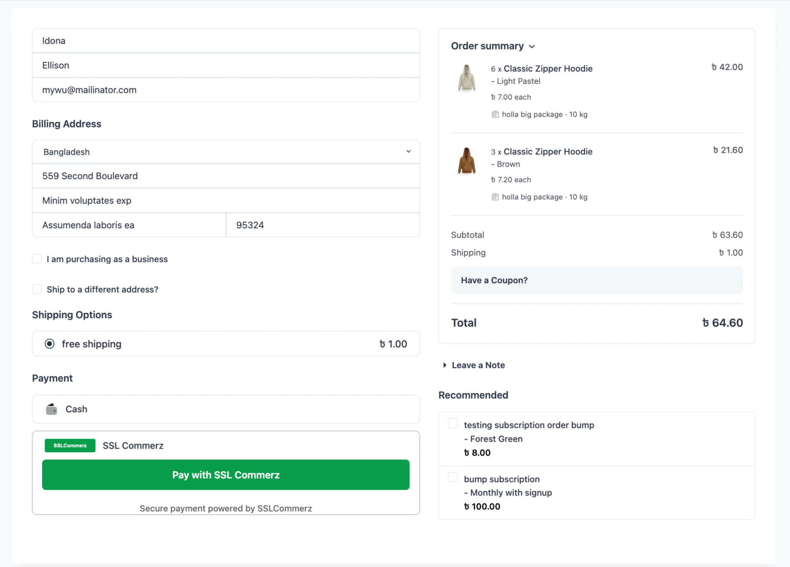The width and height of the screenshot is (790, 567).
Task: Check 'I am purchasing as a business'
Action: coord(37,259)
